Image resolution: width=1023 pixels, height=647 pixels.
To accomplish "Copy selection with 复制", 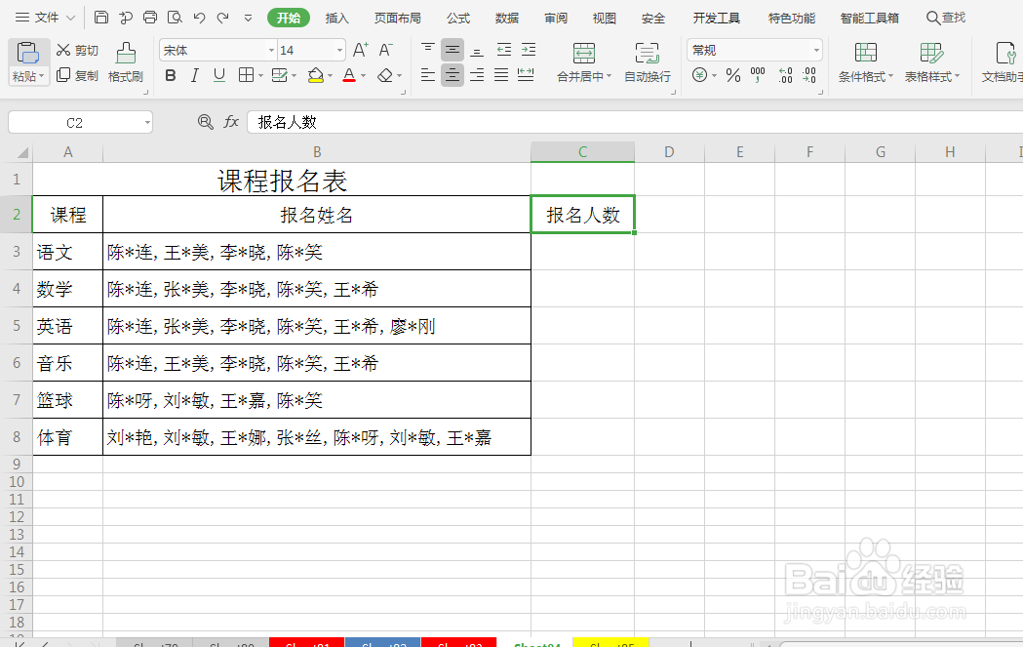I will (x=77, y=76).
